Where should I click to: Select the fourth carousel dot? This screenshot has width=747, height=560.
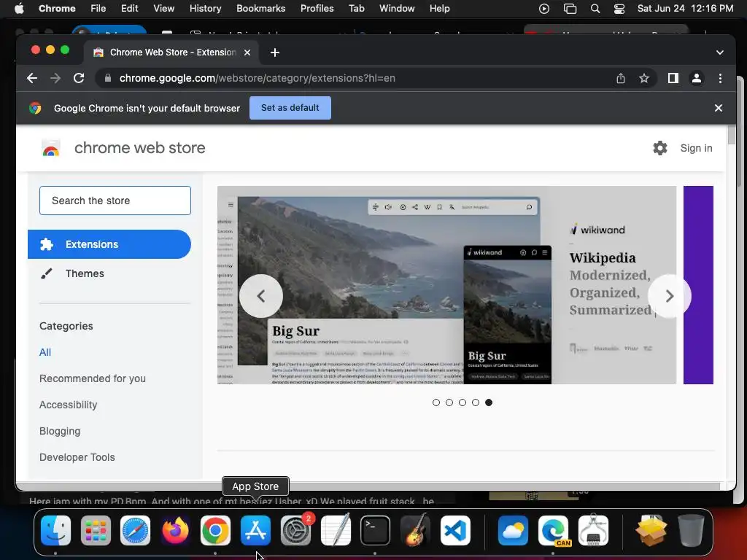click(x=476, y=402)
